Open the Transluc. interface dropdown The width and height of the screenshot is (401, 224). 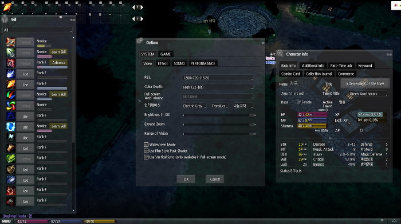coord(219,106)
